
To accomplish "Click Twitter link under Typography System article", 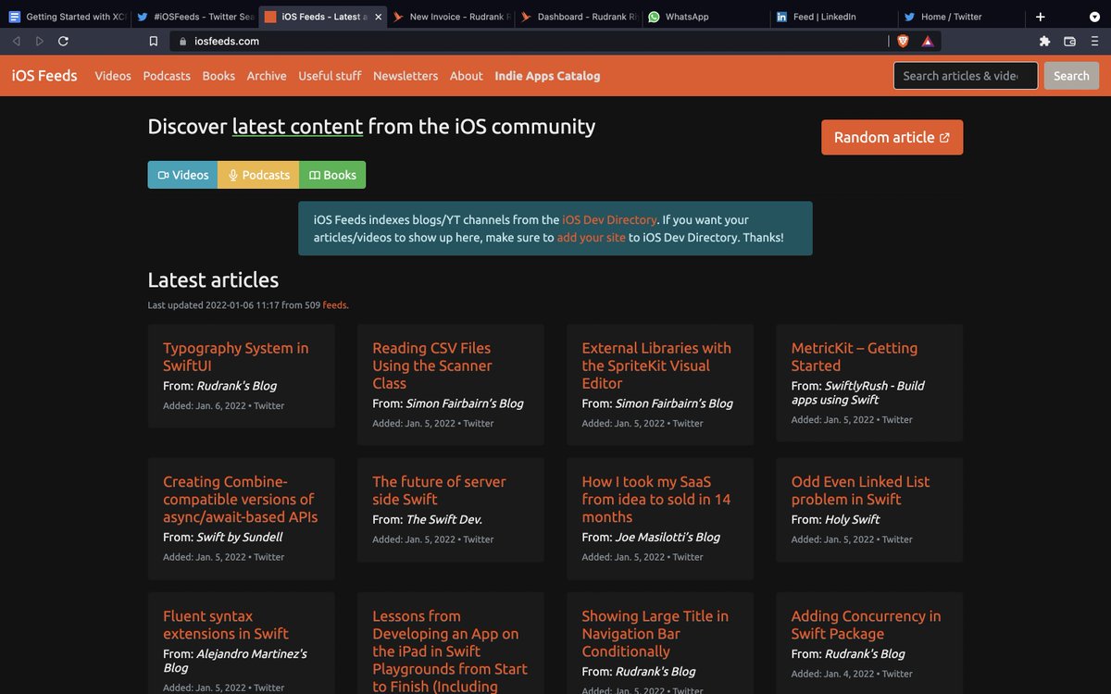I will point(269,406).
